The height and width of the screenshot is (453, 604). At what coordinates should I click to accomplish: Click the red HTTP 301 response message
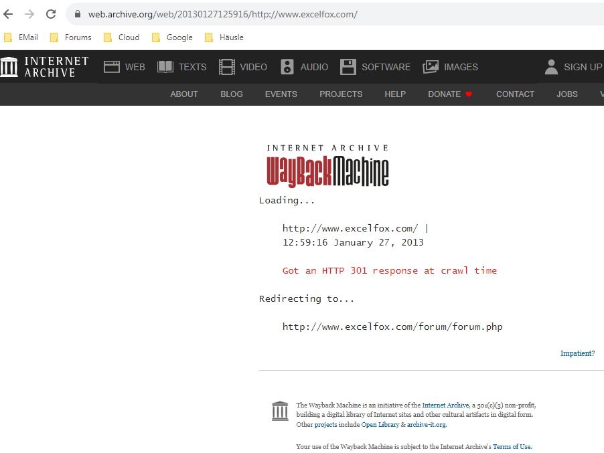[390, 270]
